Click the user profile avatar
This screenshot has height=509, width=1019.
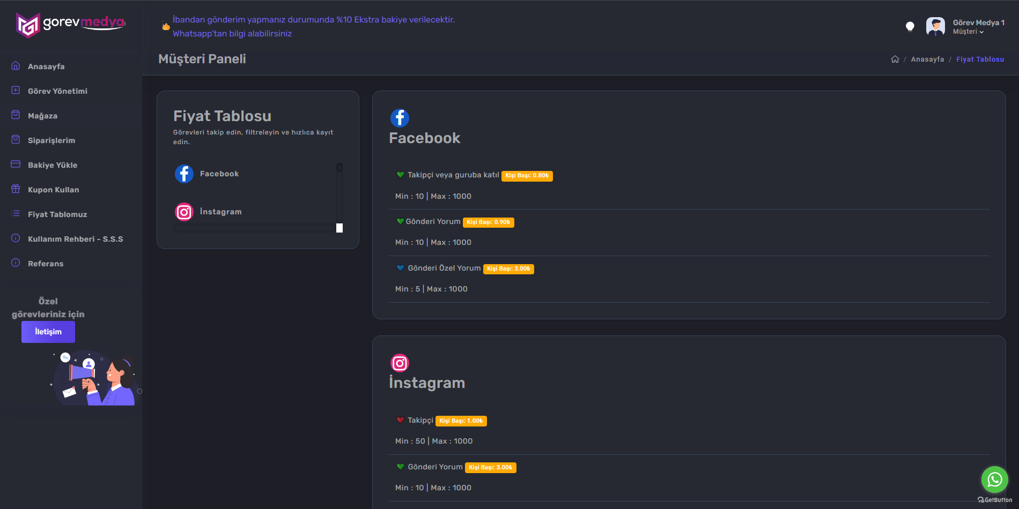click(x=935, y=26)
